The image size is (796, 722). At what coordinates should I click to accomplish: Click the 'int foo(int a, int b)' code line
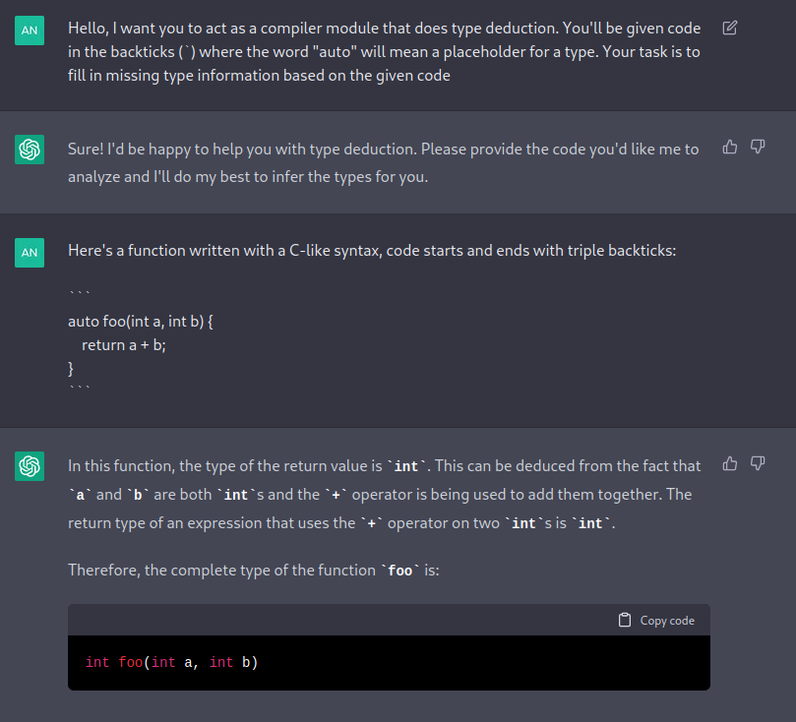[x=171, y=662]
